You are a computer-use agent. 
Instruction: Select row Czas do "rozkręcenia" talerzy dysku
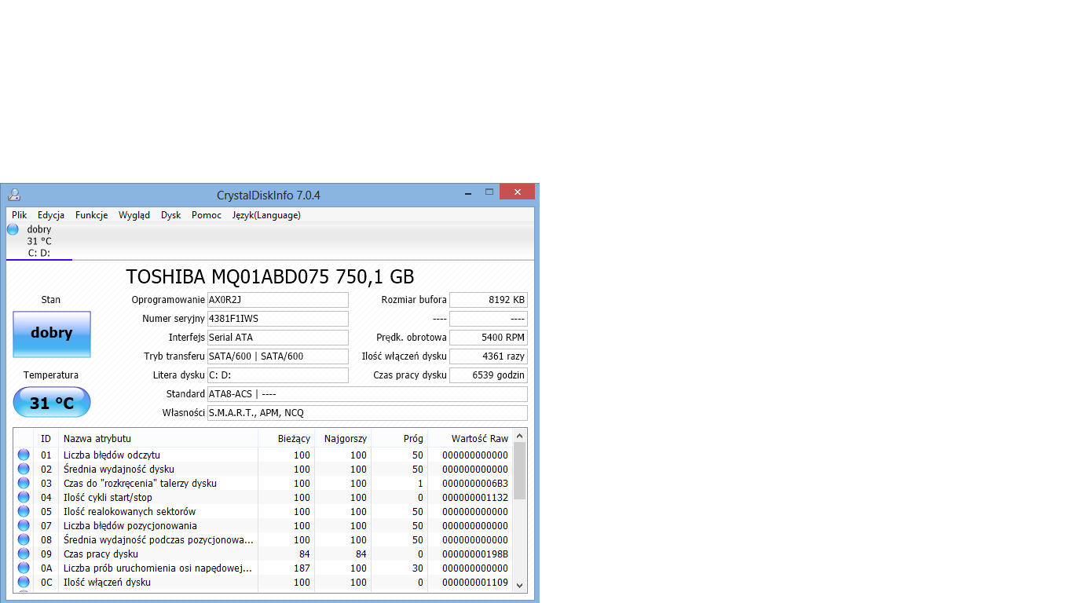coord(263,483)
